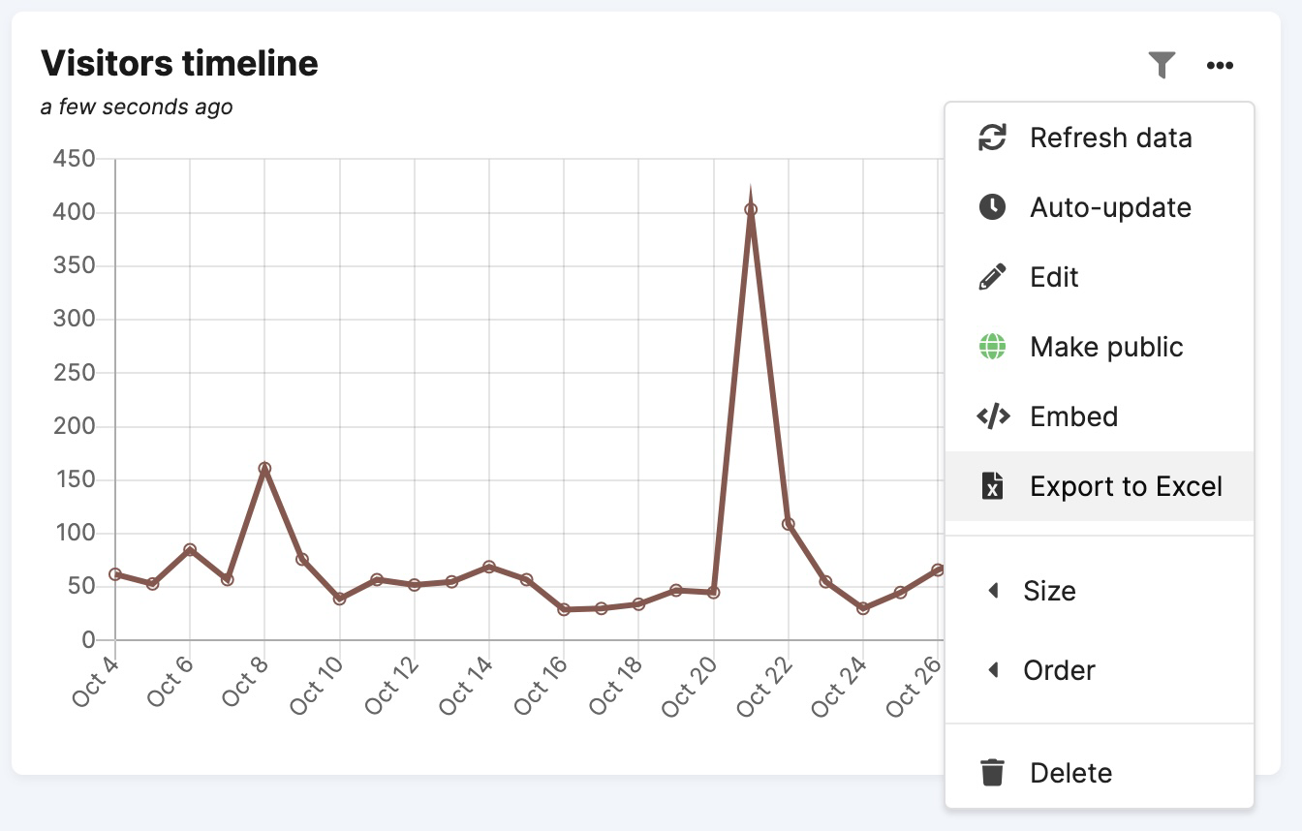Expand the Order submenu arrow
1302x831 pixels.
pos(992,670)
